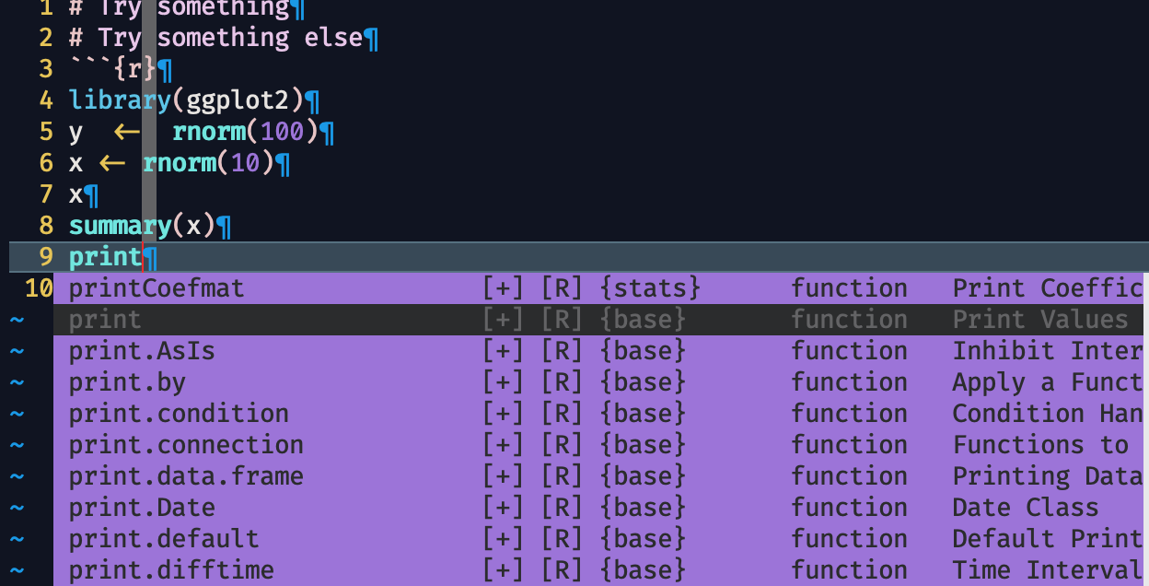This screenshot has height=586, width=1149.
Task: Click the [+] marker in printCoefmat row
Action: coord(503,288)
